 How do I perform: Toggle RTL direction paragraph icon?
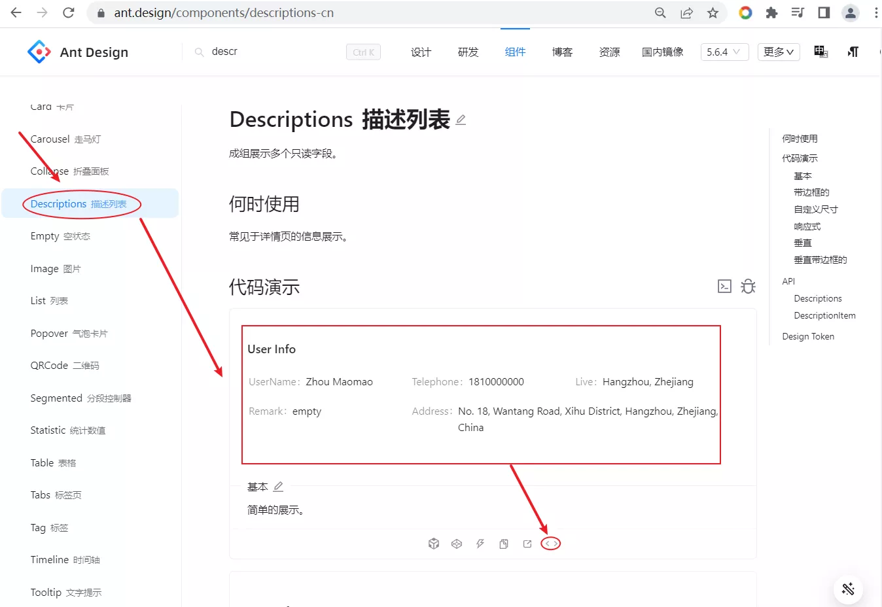pos(853,52)
